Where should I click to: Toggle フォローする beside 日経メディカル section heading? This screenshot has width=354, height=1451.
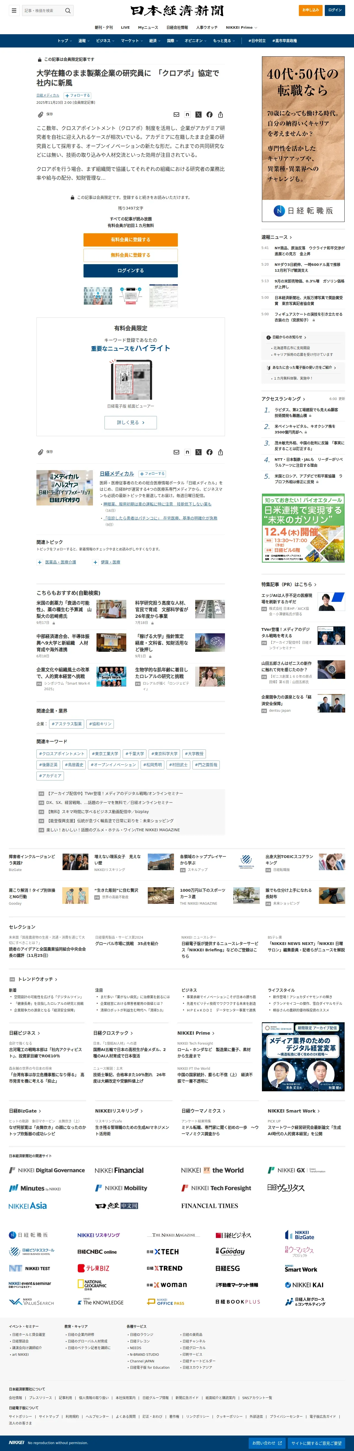tap(152, 474)
